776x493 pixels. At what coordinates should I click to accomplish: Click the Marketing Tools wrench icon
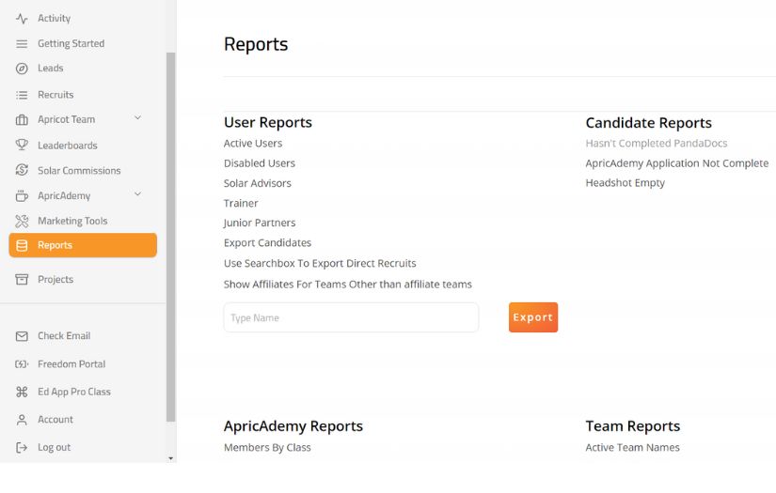pyautogui.click(x=22, y=221)
